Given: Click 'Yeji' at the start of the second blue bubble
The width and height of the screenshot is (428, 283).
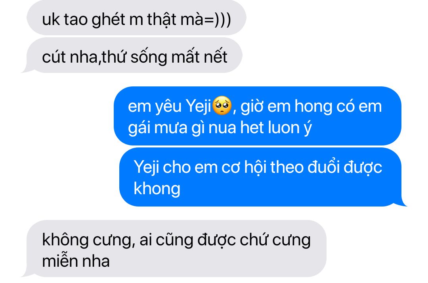Looking at the screenshot, I should (x=146, y=167).
